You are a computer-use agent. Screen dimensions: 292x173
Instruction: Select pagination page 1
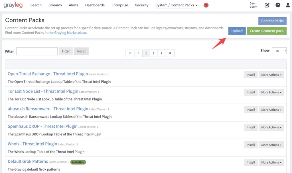[x=146, y=53]
